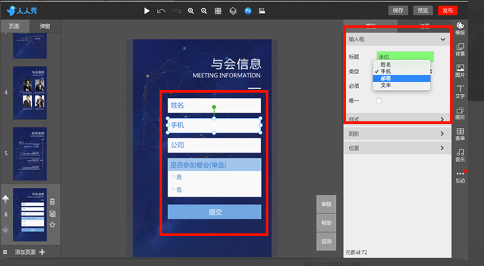The height and width of the screenshot is (266, 484).
Task: Toggle the grid icon in toolbar
Action: tap(218, 11)
